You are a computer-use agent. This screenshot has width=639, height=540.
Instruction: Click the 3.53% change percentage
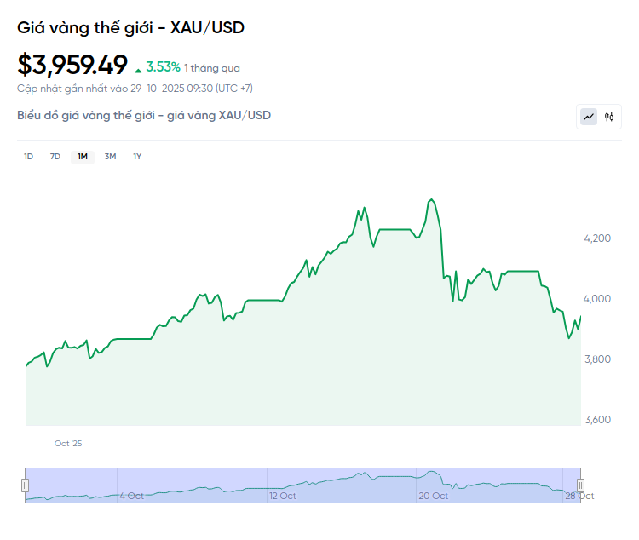tap(163, 66)
